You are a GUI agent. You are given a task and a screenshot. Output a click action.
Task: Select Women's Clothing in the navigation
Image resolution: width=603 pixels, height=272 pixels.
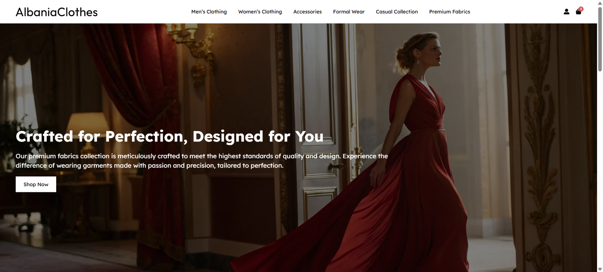[x=260, y=12]
